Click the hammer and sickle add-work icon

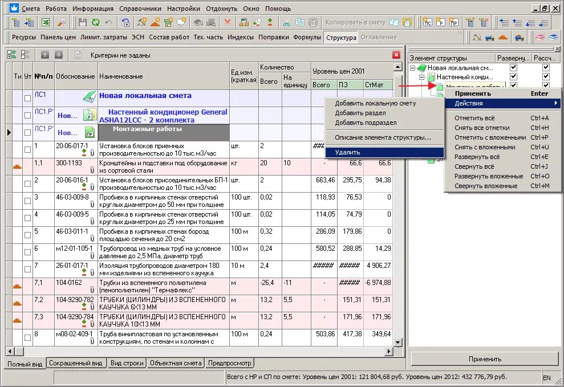[142, 23]
